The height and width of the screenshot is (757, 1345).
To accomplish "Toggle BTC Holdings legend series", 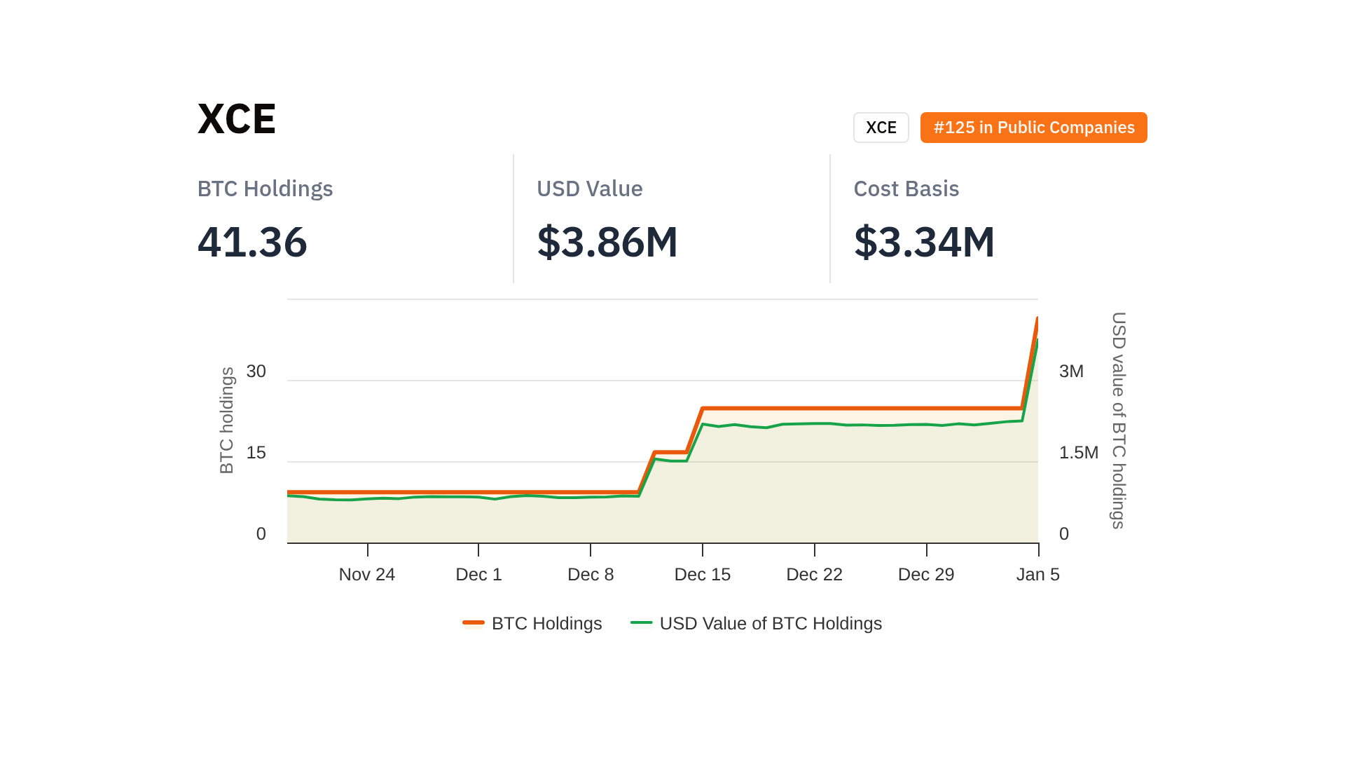I will coord(546,623).
